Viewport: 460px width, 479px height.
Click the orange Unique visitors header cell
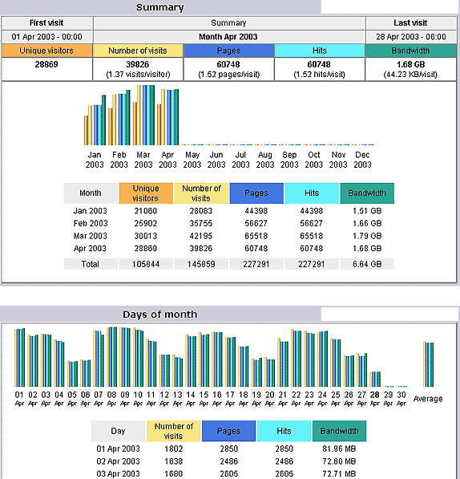pyautogui.click(x=46, y=51)
